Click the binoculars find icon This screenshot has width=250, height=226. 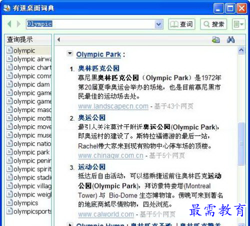[231, 40]
